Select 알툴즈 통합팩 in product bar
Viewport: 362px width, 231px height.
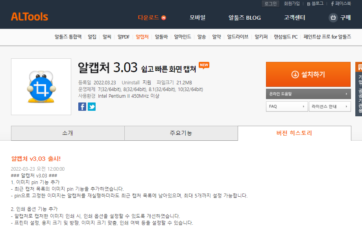coord(68,37)
